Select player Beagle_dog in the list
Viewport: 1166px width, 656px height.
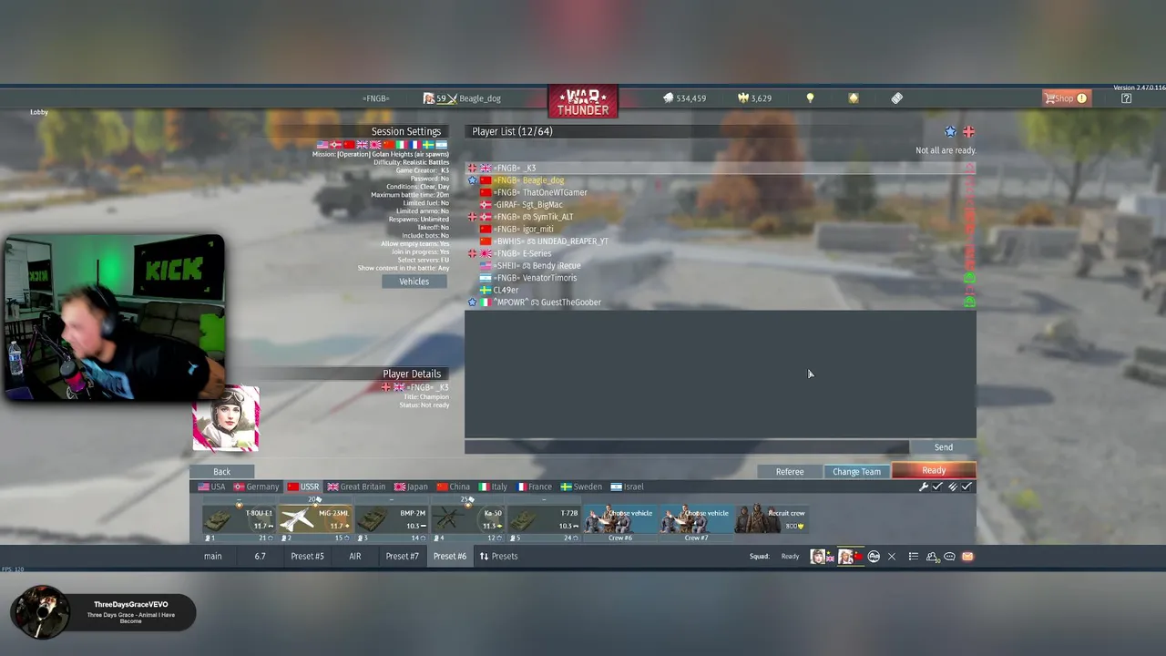[721, 180]
